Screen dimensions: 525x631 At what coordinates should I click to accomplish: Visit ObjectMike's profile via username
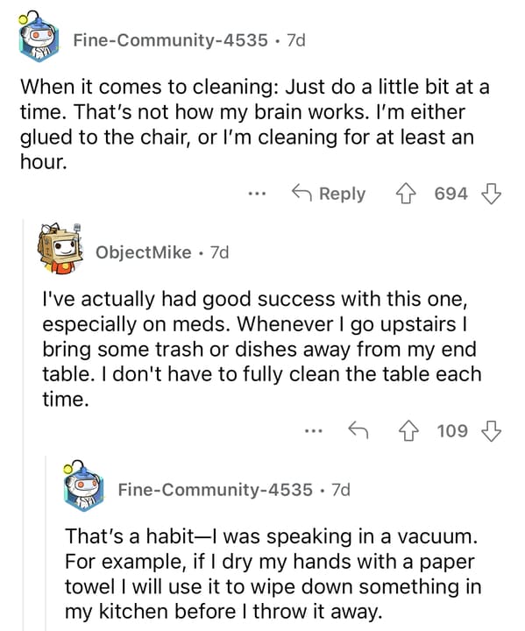(144, 252)
